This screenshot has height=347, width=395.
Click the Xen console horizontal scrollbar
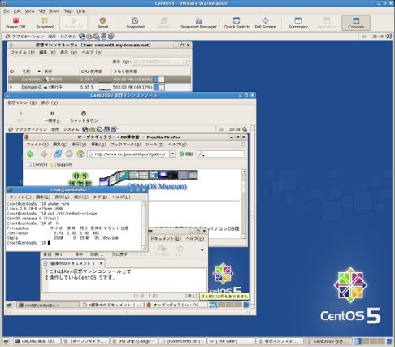pos(128,312)
